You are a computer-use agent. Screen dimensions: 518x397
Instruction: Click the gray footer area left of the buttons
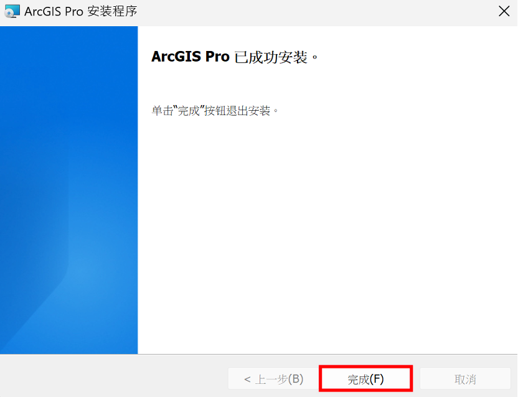click(x=112, y=376)
